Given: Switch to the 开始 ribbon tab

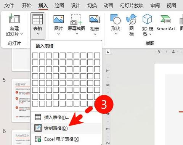Looking at the screenshot, I should [27, 6].
